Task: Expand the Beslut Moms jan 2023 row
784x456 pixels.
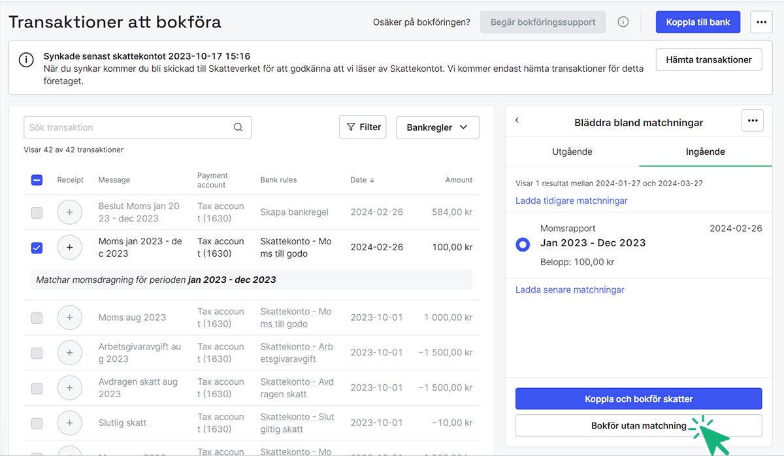Action: 69,212
